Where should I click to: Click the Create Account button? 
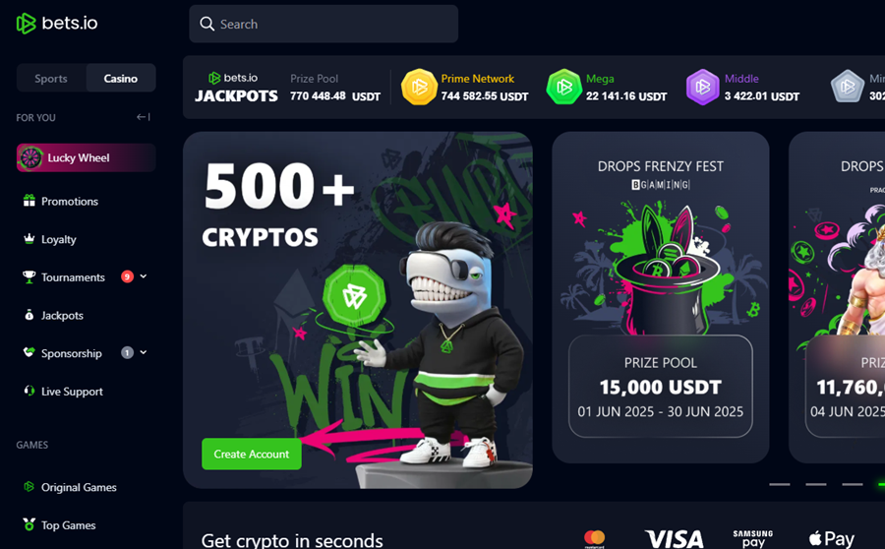pyautogui.click(x=252, y=455)
